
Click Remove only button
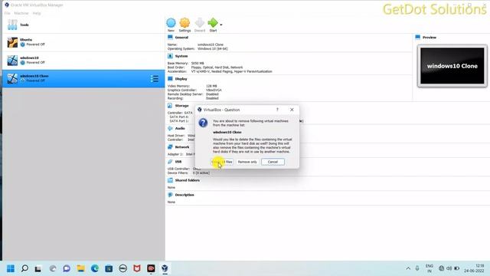pyautogui.click(x=247, y=162)
